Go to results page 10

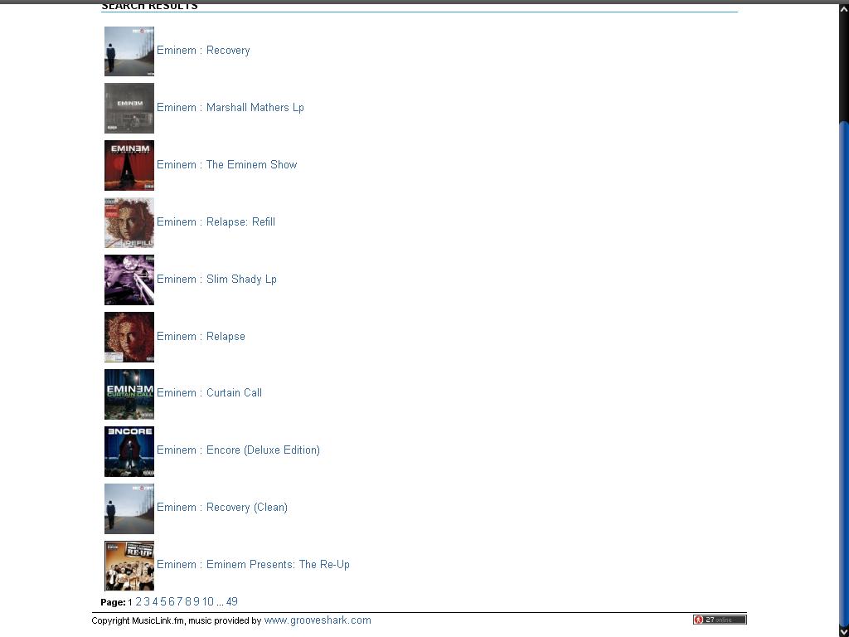pyautogui.click(x=208, y=602)
